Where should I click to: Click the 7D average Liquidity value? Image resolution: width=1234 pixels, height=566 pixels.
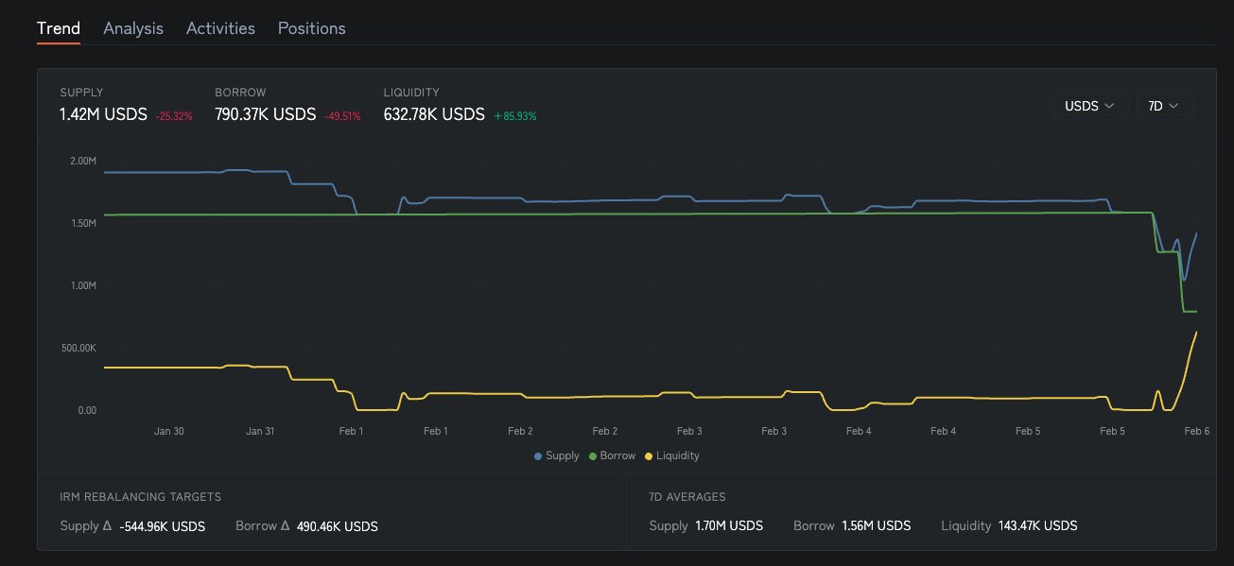point(1037,525)
